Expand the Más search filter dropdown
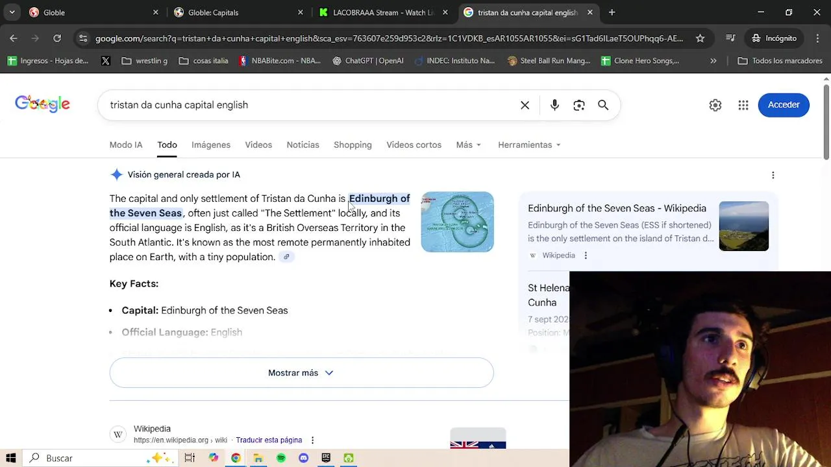The width and height of the screenshot is (831, 467). (469, 145)
